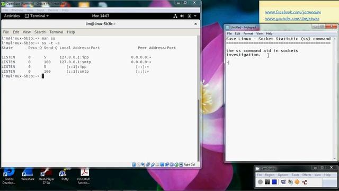Open VirtualBox Devices menu
Image resolution: width=339 pixels, height=191 pixels.
pos(53,10)
